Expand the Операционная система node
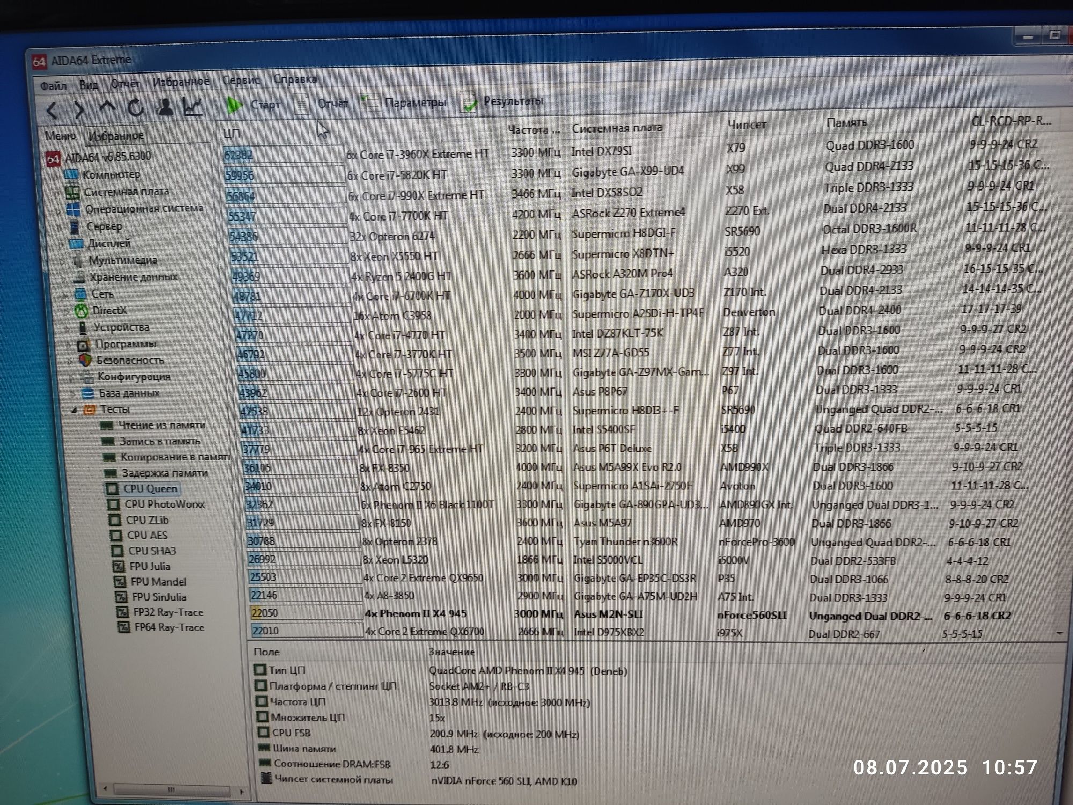 [59, 211]
